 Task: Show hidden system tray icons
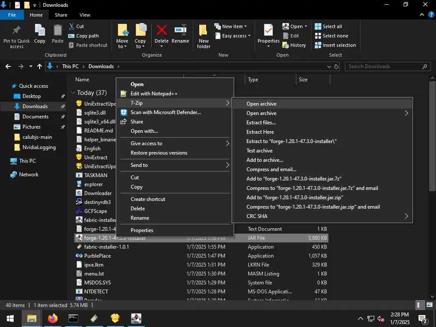[360, 318]
